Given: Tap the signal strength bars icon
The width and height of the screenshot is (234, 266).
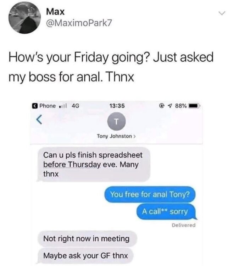Looking at the screenshot, I should [x=63, y=106].
